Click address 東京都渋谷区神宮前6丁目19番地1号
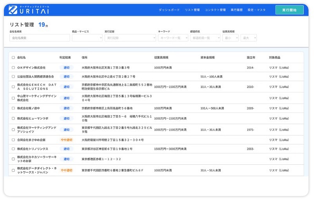The height and width of the screenshot is (200, 314). (x=107, y=149)
